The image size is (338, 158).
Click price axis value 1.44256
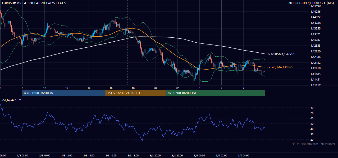click(x=316, y=12)
